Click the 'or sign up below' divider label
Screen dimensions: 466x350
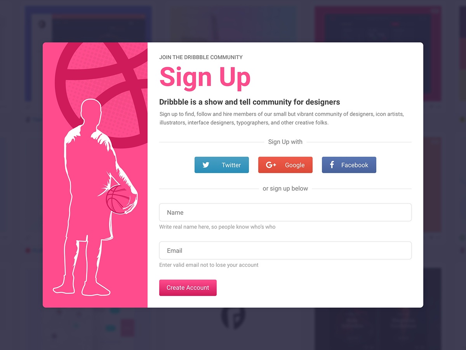point(285,189)
